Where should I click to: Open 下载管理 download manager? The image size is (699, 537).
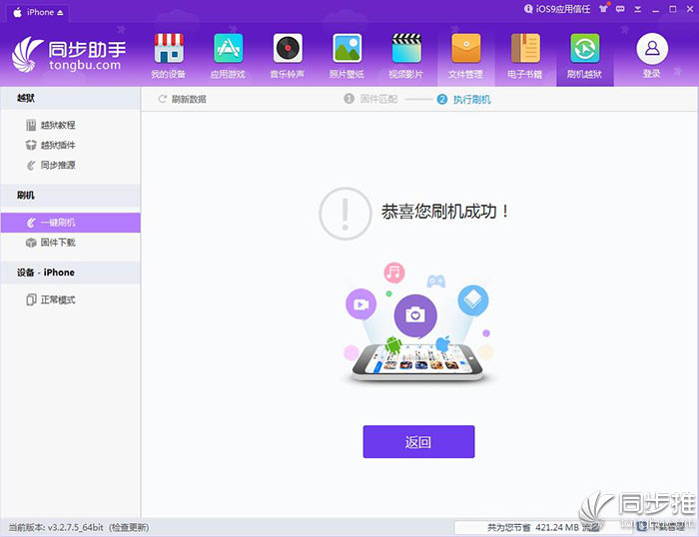(661, 527)
